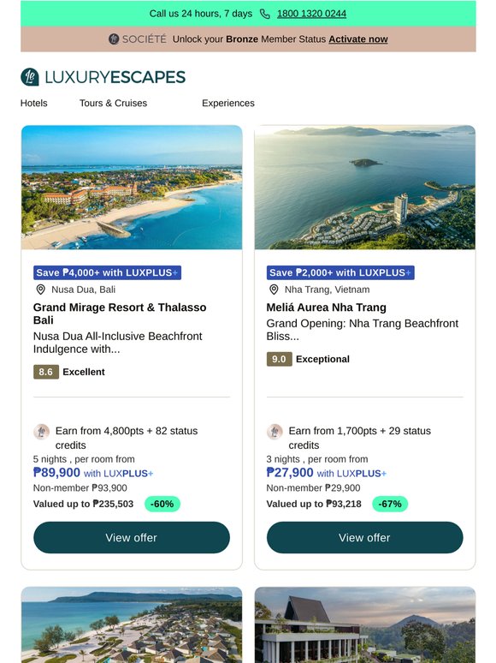The image size is (496, 663).
Task: View offer for Grand Mirage Resort Bali
Action: point(132,537)
